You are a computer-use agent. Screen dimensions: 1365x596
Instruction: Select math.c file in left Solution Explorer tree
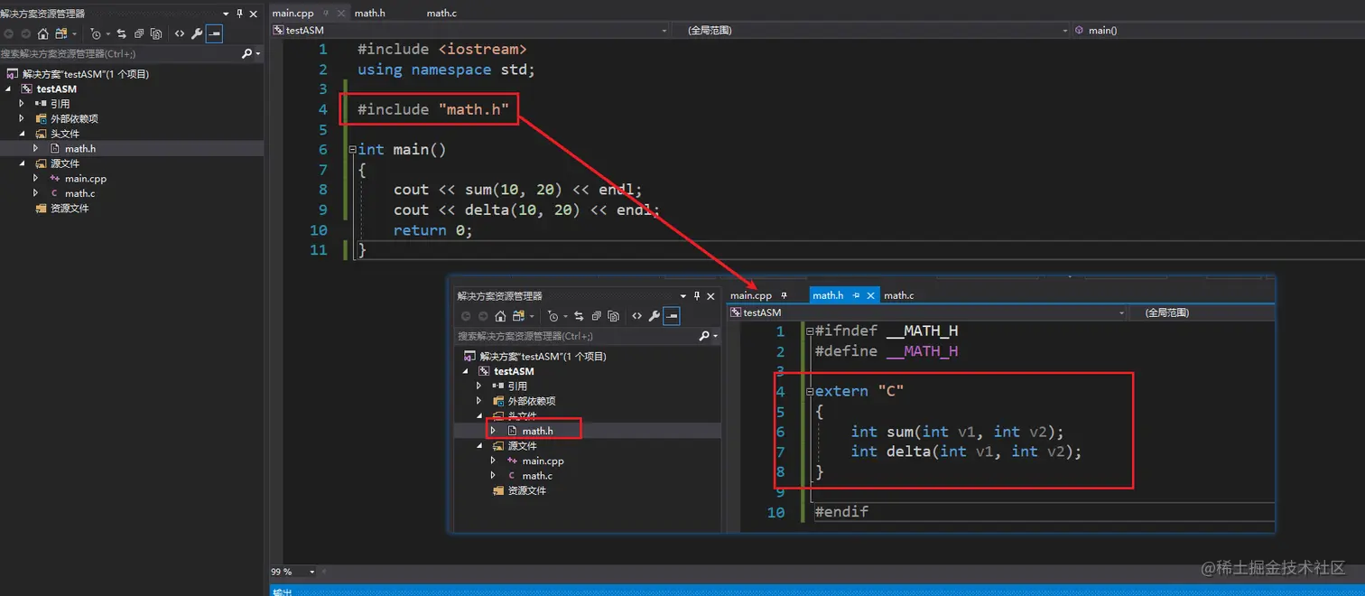[79, 193]
